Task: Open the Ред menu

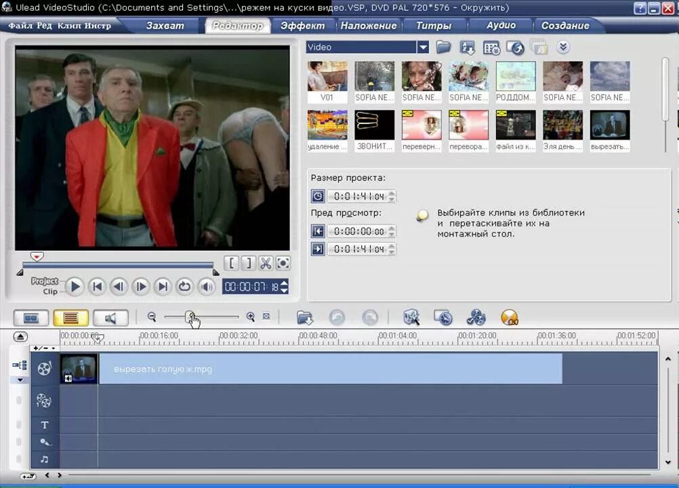Action: [x=44, y=26]
